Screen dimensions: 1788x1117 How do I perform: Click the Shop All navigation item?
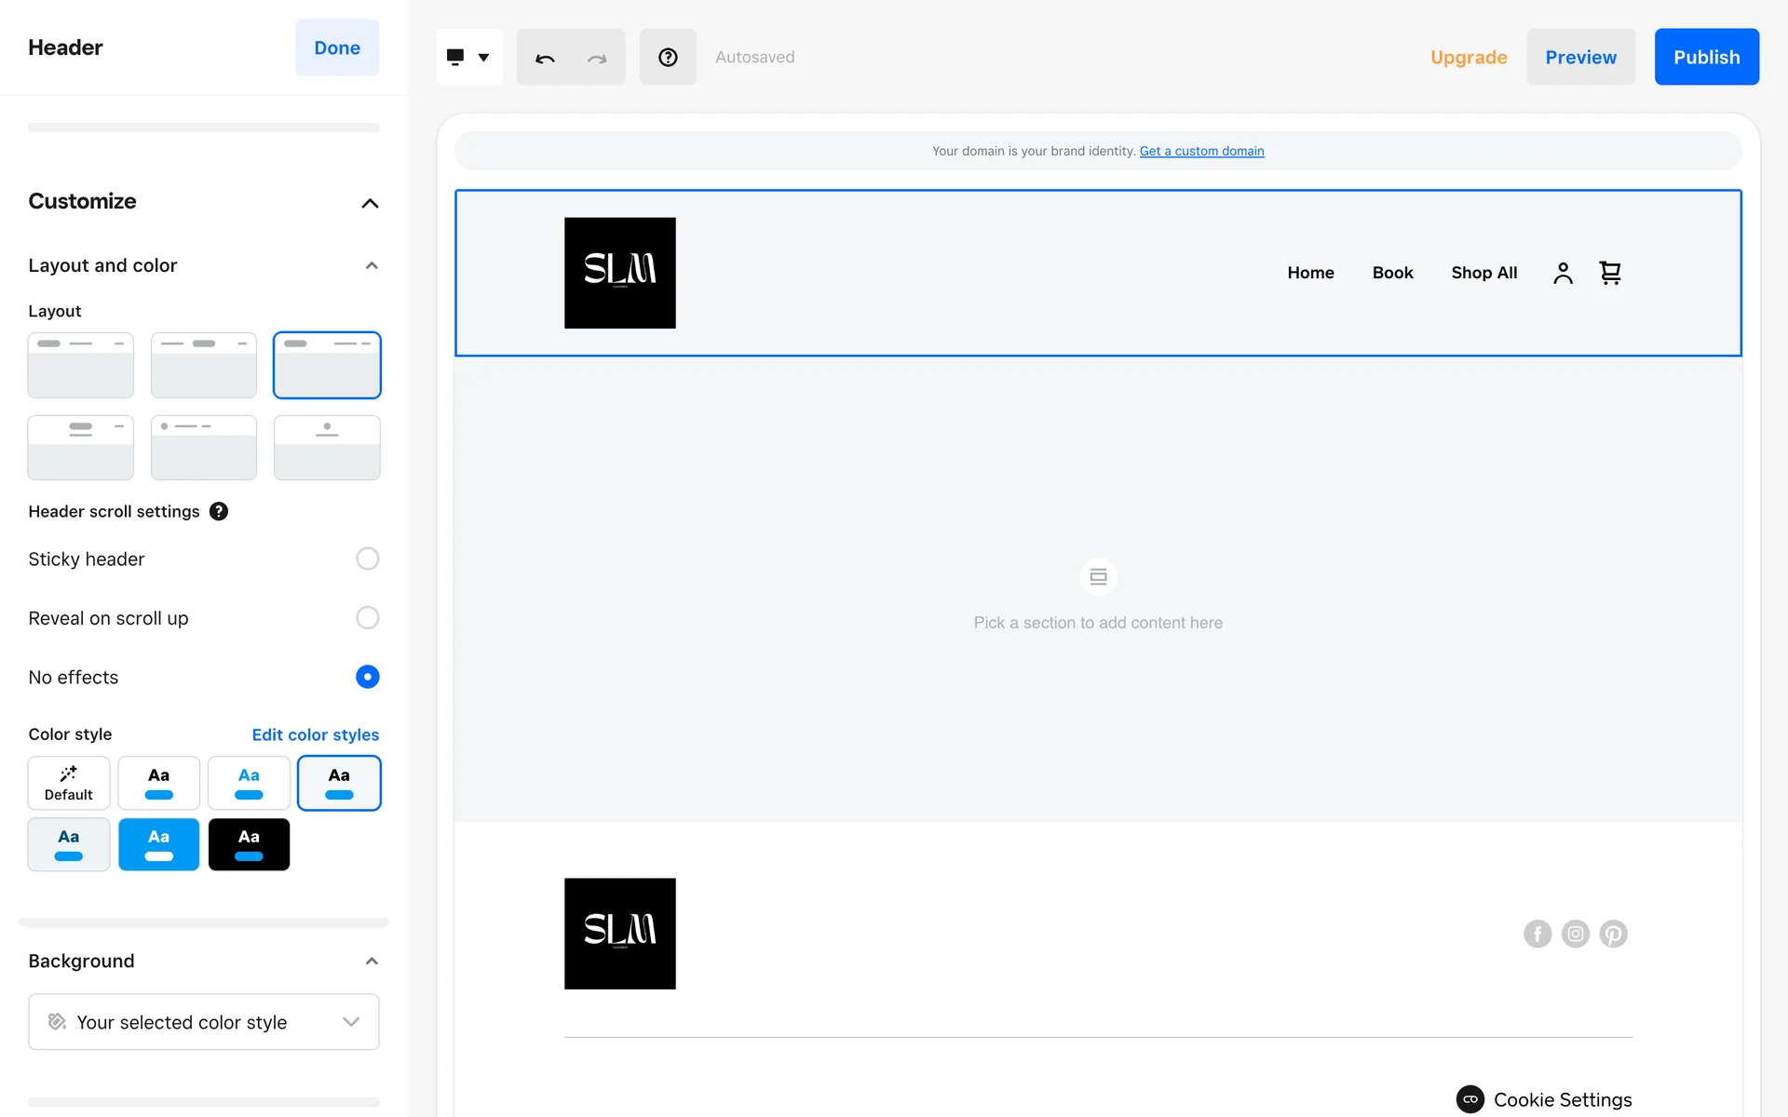(1483, 273)
